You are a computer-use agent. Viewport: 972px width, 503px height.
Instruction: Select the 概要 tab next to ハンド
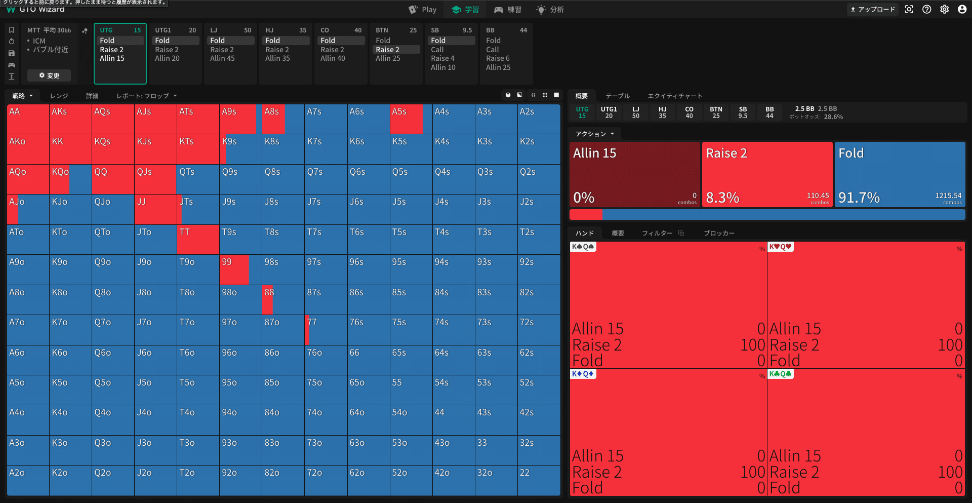pos(618,233)
